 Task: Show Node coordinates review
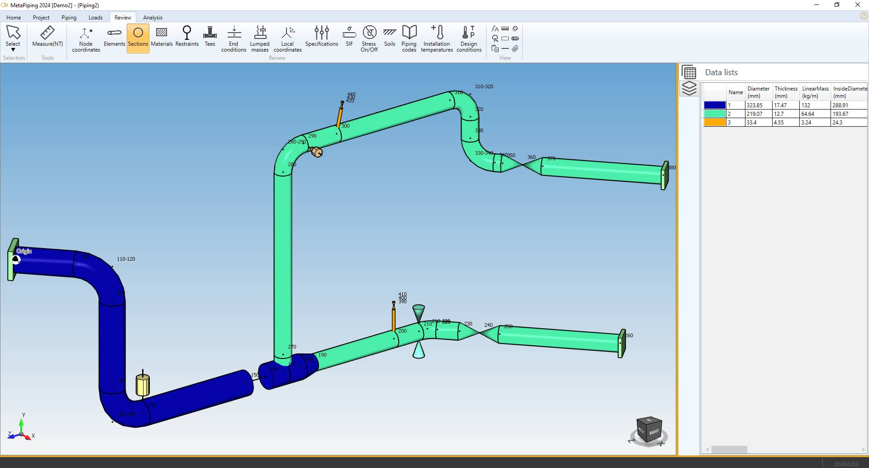pyautogui.click(x=86, y=39)
